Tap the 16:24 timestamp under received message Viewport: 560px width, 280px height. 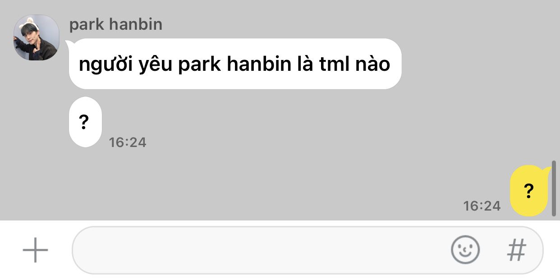128,142
